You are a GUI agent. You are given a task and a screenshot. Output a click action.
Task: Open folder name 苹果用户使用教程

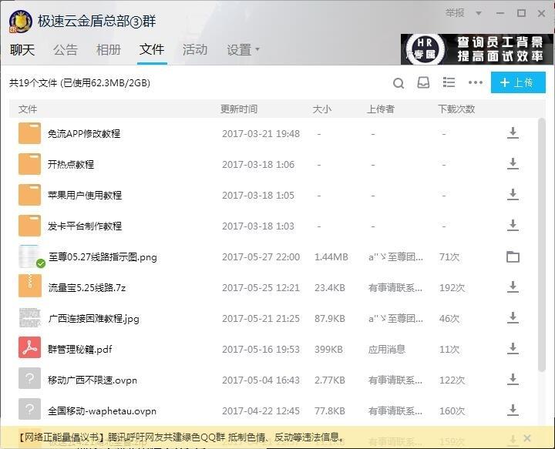click(85, 195)
